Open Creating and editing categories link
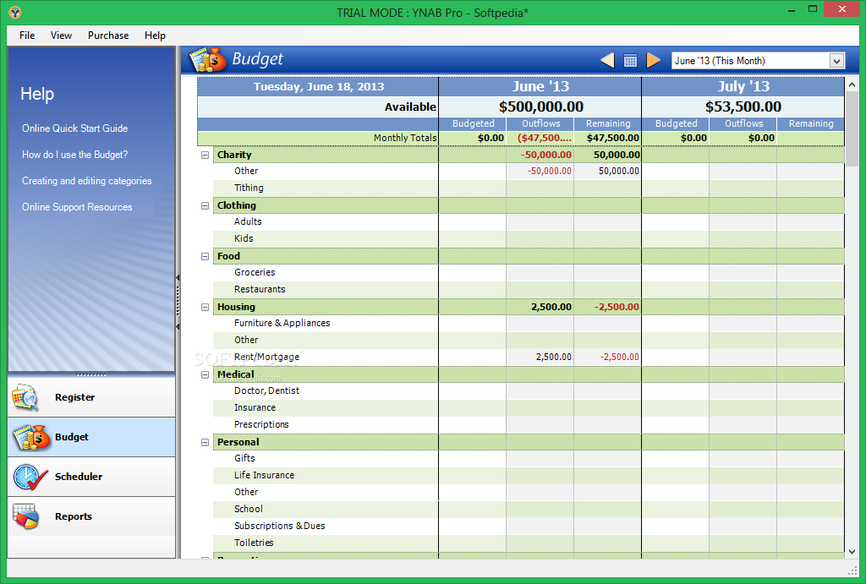Viewport: 866px width, 584px height. tap(87, 181)
